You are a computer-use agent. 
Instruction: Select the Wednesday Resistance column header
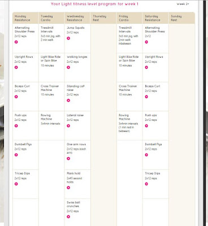(77, 18)
